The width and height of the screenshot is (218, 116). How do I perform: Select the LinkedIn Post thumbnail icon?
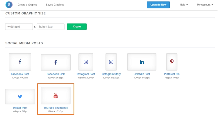(x=142, y=62)
